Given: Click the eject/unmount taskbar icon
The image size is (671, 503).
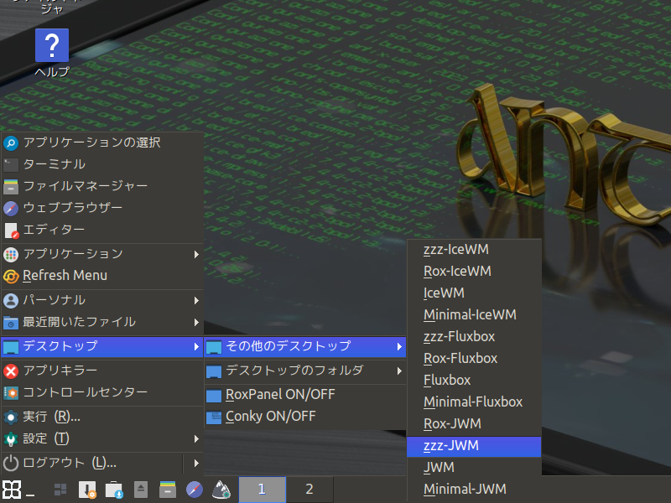Looking at the screenshot, I should [x=141, y=490].
